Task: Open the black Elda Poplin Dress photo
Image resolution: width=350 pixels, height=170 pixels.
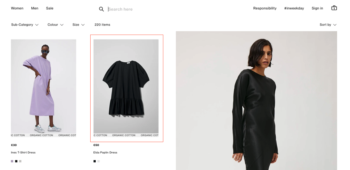Action: pos(126,86)
